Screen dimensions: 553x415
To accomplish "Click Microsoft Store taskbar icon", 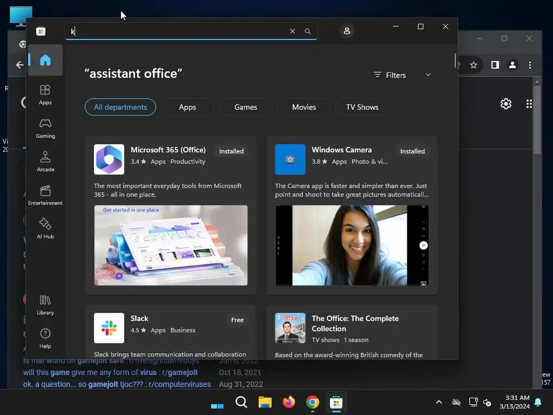I will pos(336,402).
